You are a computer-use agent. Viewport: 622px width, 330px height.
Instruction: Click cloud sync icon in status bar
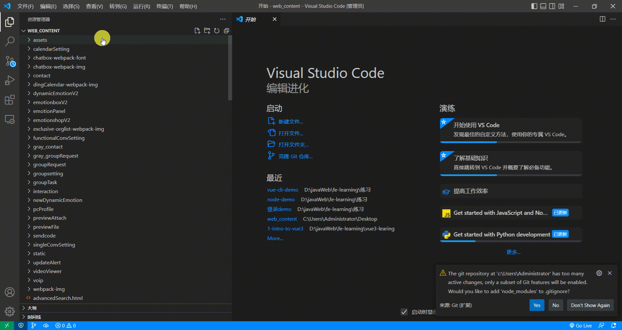tap(46, 325)
